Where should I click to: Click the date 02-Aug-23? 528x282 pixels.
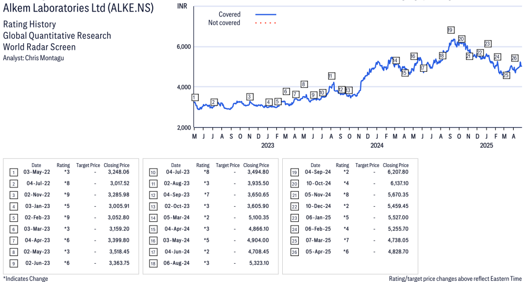[x=177, y=184]
